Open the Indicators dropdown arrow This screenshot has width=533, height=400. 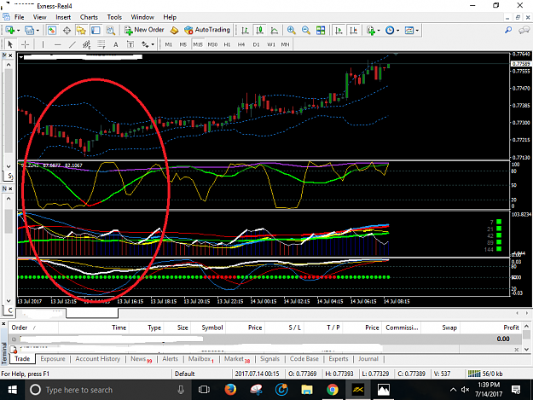click(379, 31)
